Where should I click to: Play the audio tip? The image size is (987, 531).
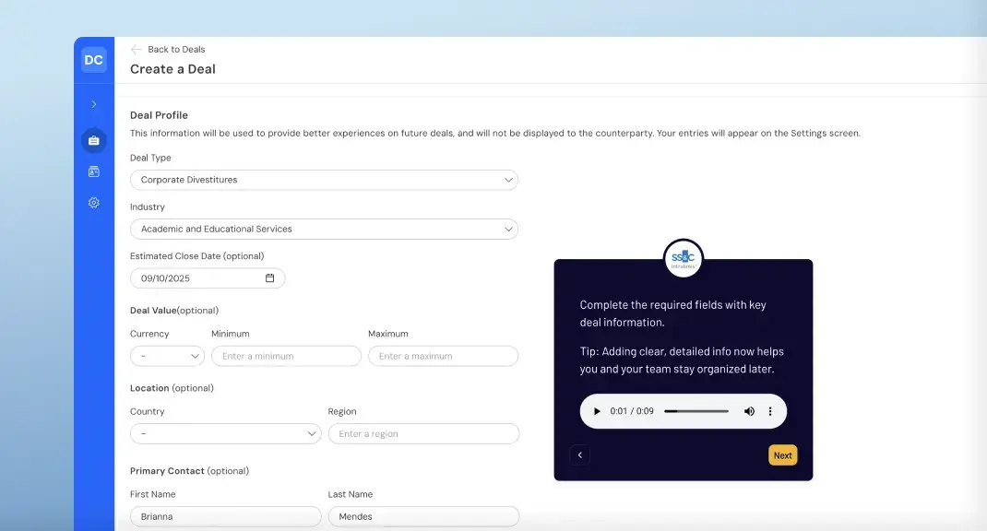coord(597,411)
